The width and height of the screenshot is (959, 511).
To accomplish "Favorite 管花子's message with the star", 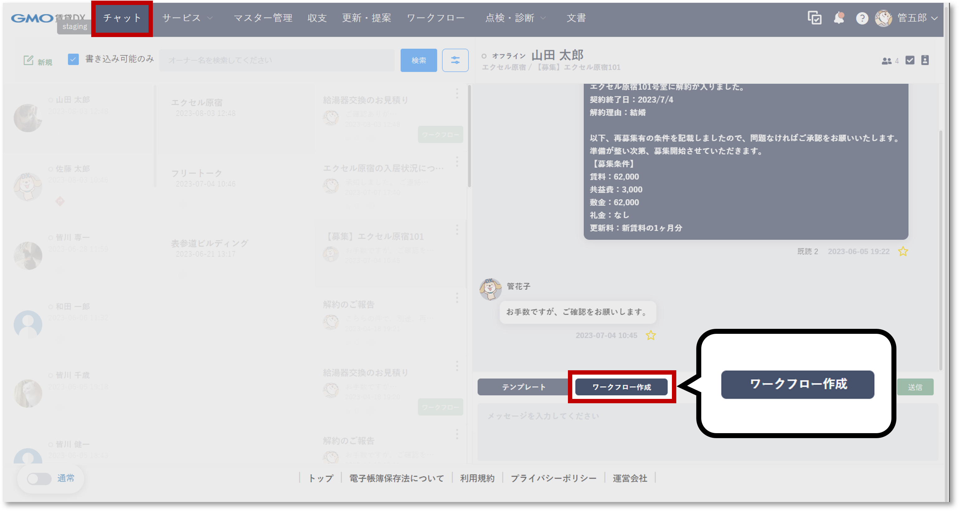I will click(651, 336).
